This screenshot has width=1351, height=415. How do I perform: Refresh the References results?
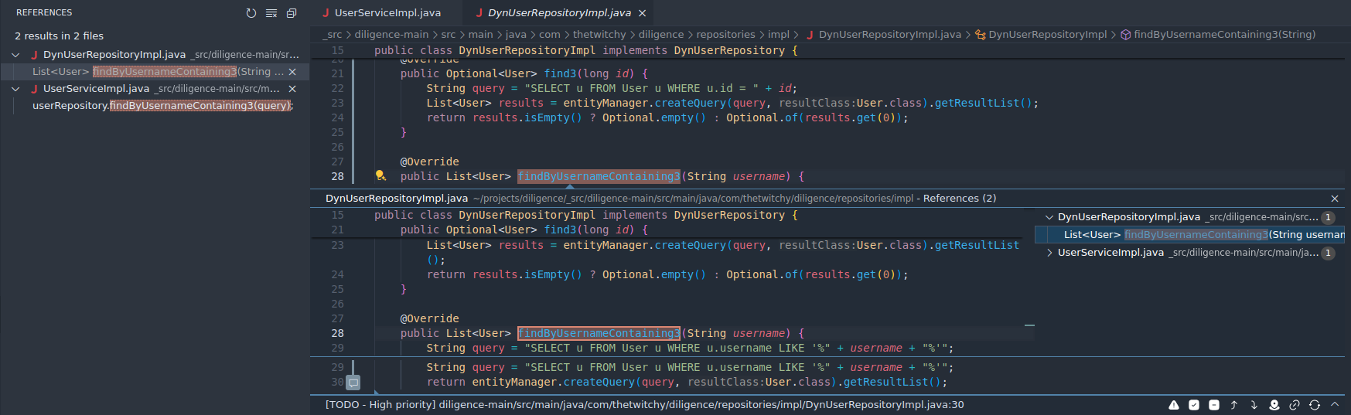pyautogui.click(x=251, y=13)
